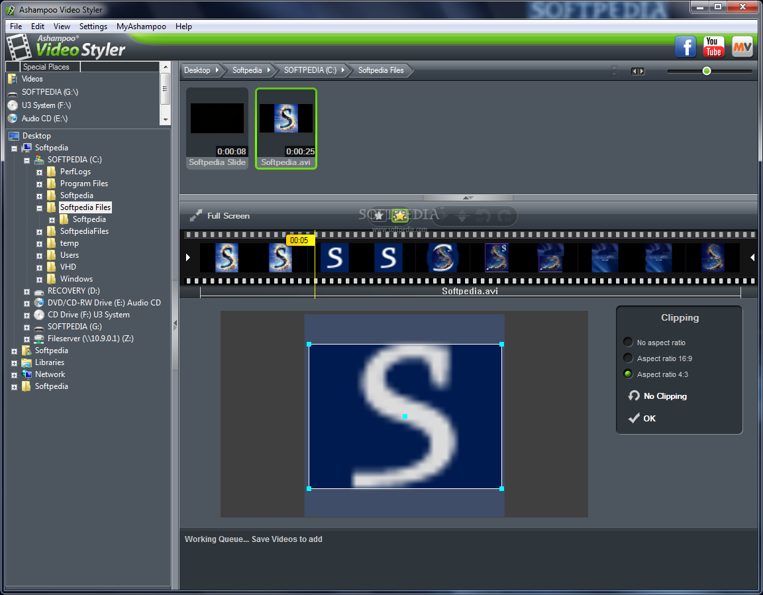The image size is (763, 595).
Task: Click the thumbnail size split-arrows icon
Action: click(637, 71)
